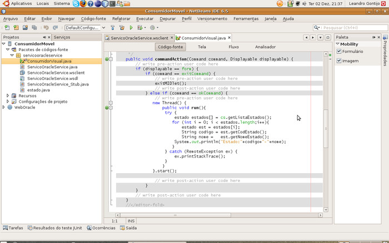The width and height of the screenshot is (389, 243).
Task: Collapse the run() method code fold
Action: tap(111, 108)
